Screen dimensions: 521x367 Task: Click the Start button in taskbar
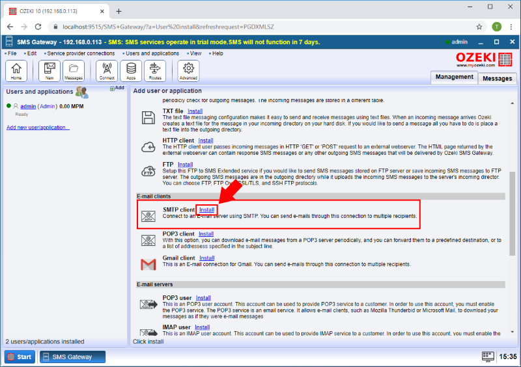tap(20, 357)
